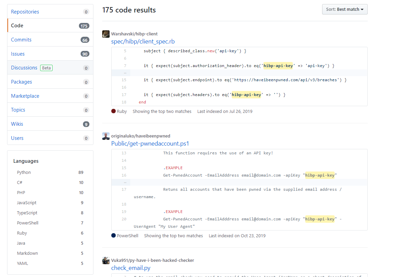This screenshot has height=277, width=397.
Task: Select the Code search category
Action: (x=50, y=26)
